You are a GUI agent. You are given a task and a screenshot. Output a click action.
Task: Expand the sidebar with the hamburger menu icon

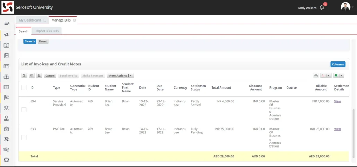click(x=7, y=23)
